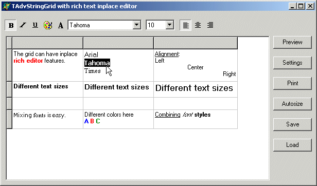
Task: Select the 'Combining font styles' cell
Action: (x=196, y=119)
